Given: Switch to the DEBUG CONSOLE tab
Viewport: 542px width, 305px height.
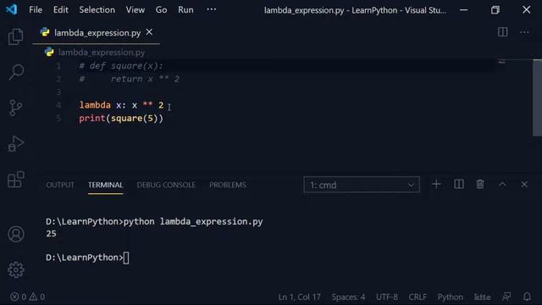Looking at the screenshot, I should tap(166, 185).
